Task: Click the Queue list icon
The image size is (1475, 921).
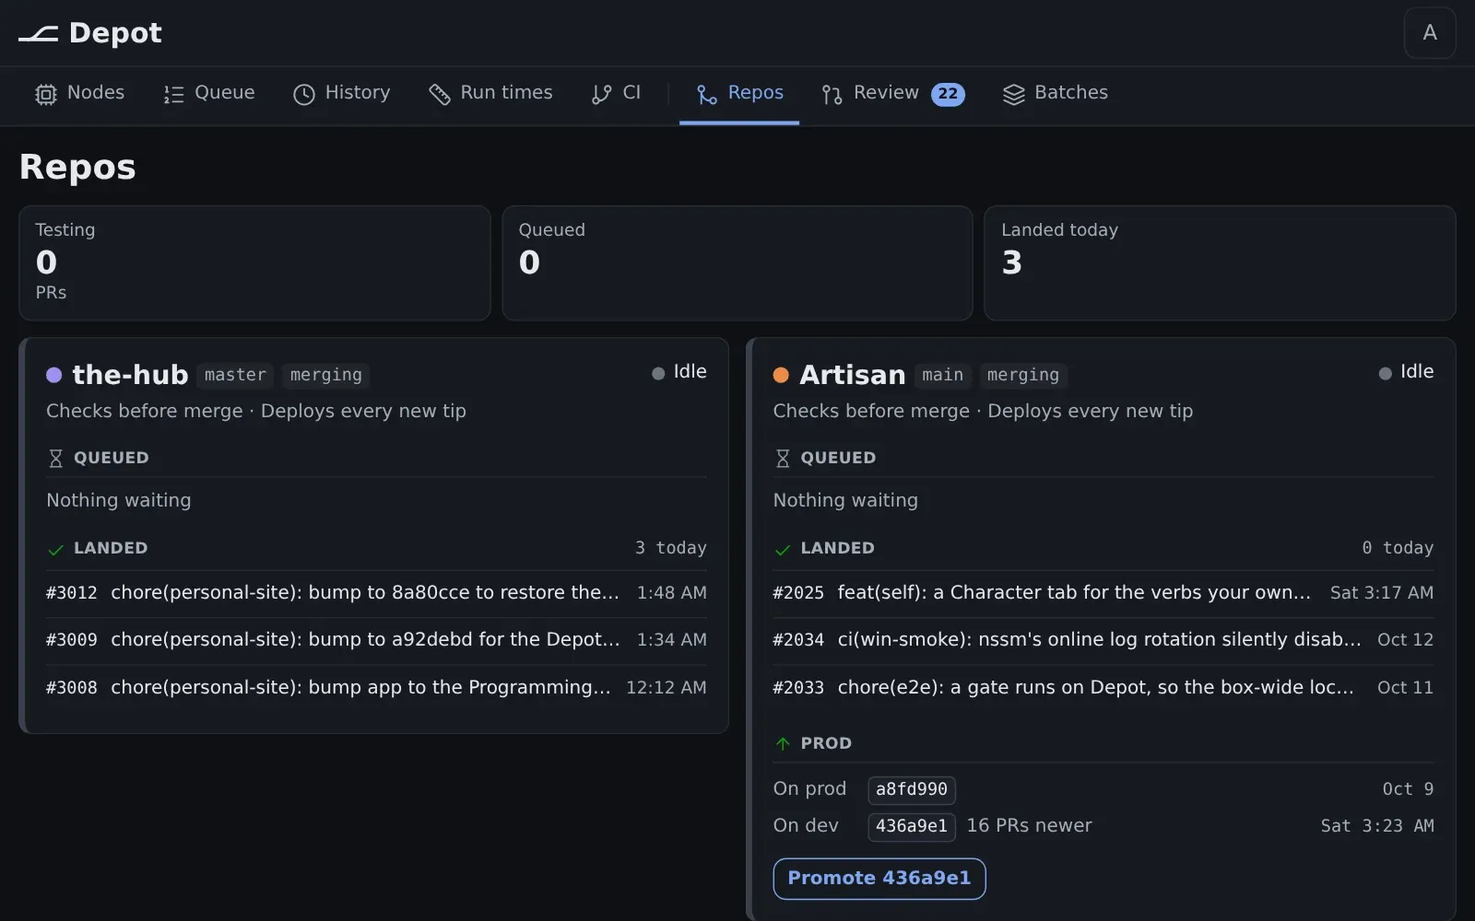Action: tap(173, 94)
